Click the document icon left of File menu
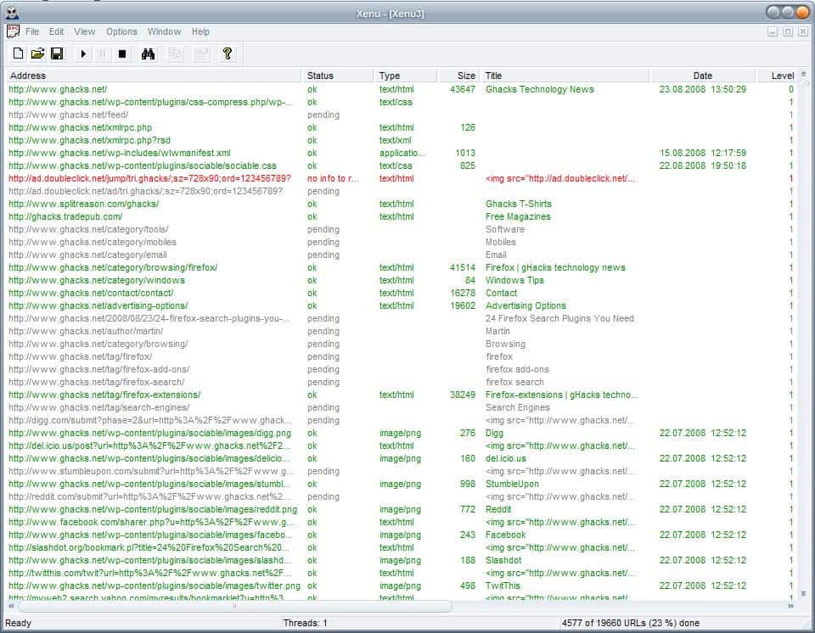Viewport: 815px width, 633px height. (x=13, y=31)
